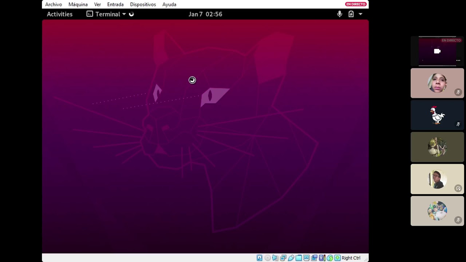Click muted mic icon on bottom cartoon tile
This screenshot has width=466, height=262.
(458, 220)
